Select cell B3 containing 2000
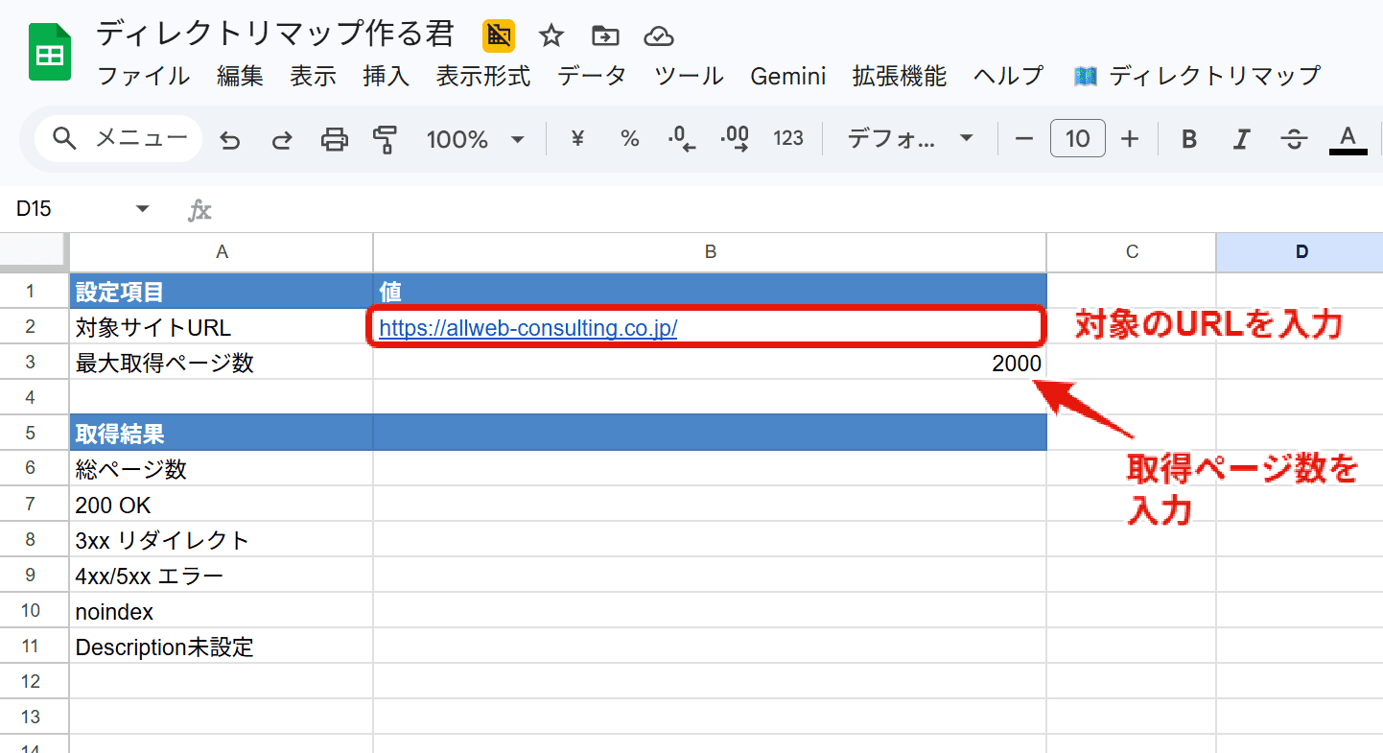This screenshot has width=1383, height=753. pos(709,364)
